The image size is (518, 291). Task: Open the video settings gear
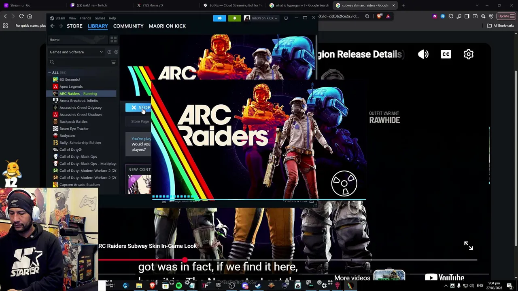pyautogui.click(x=469, y=54)
